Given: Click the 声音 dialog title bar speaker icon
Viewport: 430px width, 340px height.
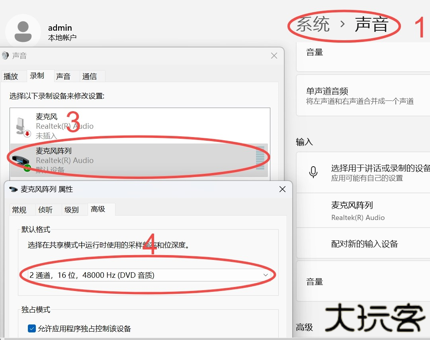Looking at the screenshot, I should click(5, 56).
